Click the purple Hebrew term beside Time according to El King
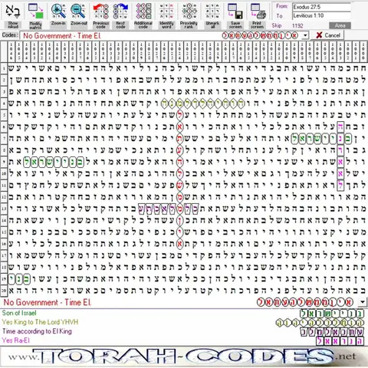This screenshot has height=368, width=368. (332, 332)
